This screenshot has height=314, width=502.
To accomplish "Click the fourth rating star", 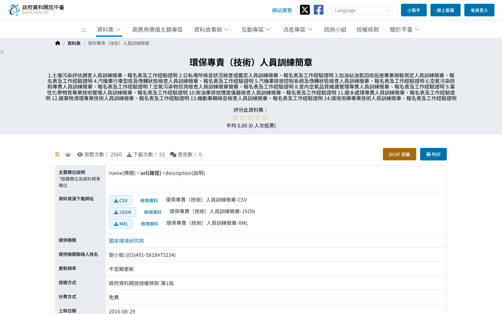I will pos(258,117).
